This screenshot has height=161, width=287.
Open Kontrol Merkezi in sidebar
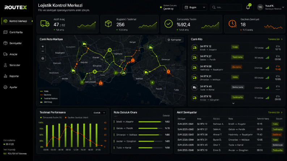tap(17, 21)
